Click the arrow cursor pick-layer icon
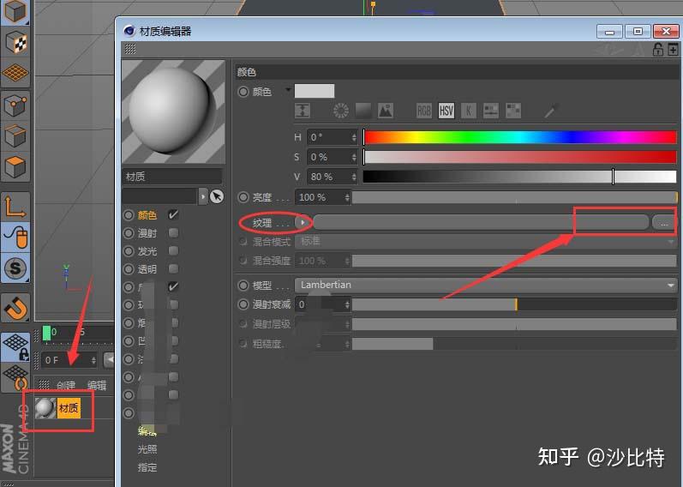The height and width of the screenshot is (487, 683). tap(217, 196)
